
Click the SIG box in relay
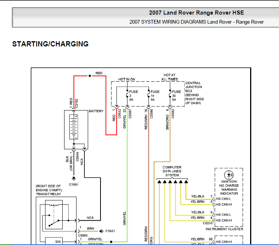[x=54, y=241]
